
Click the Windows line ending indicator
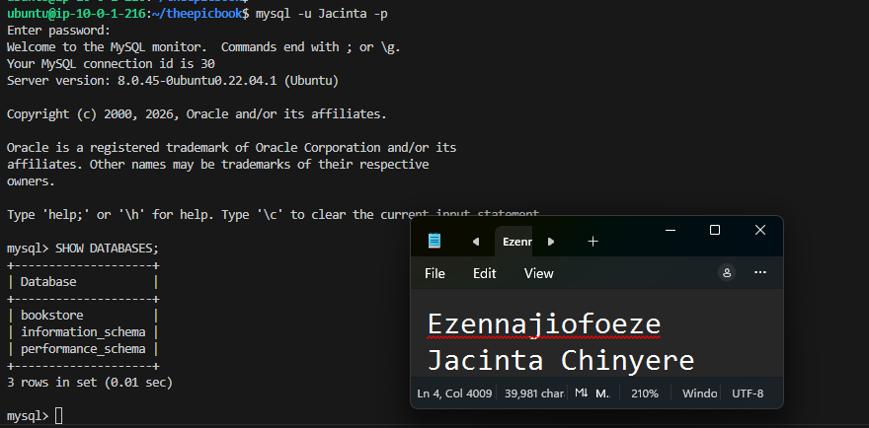[699, 393]
